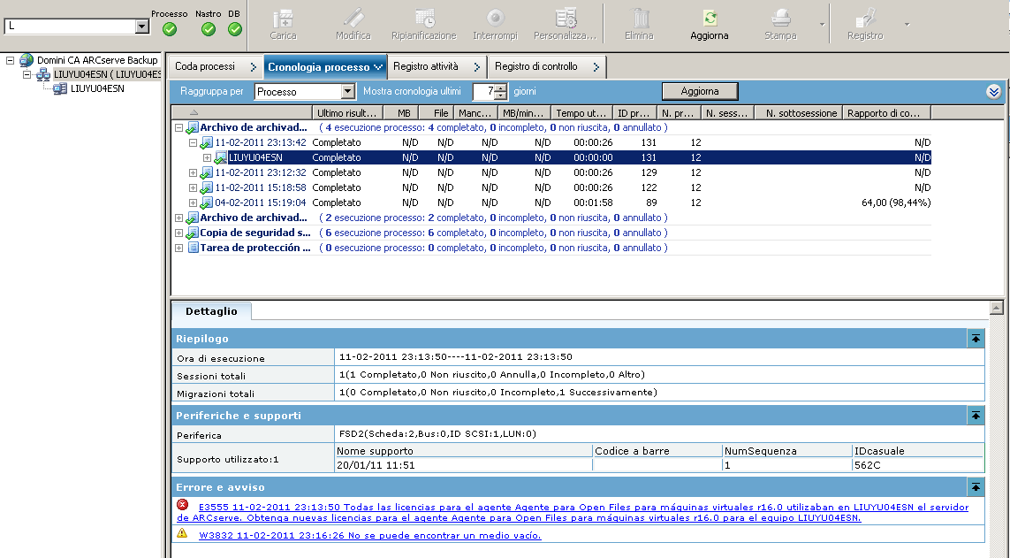Click the Elimina trash icon
1010x558 pixels.
pyautogui.click(x=640, y=19)
